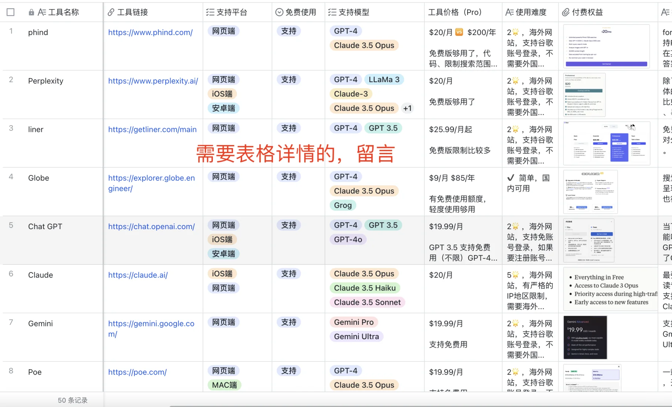Click the pricing screenshot thumbnail in phind's 付费权益 cell
This screenshot has width=672, height=407.
(x=606, y=46)
